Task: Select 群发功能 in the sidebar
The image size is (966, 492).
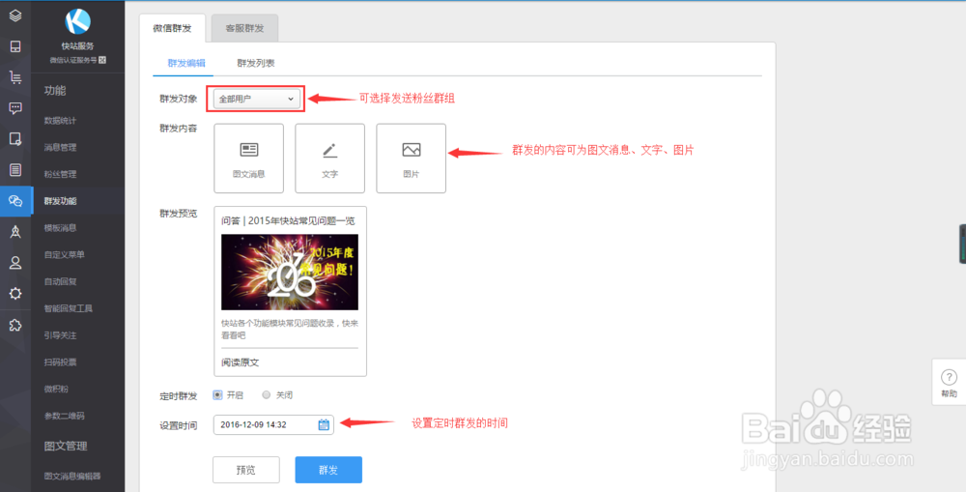Action: [60, 201]
